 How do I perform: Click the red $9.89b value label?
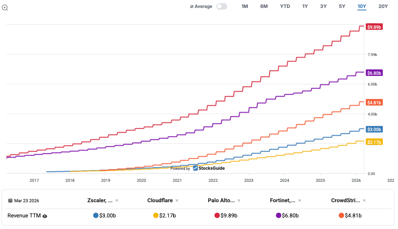tap(374, 27)
